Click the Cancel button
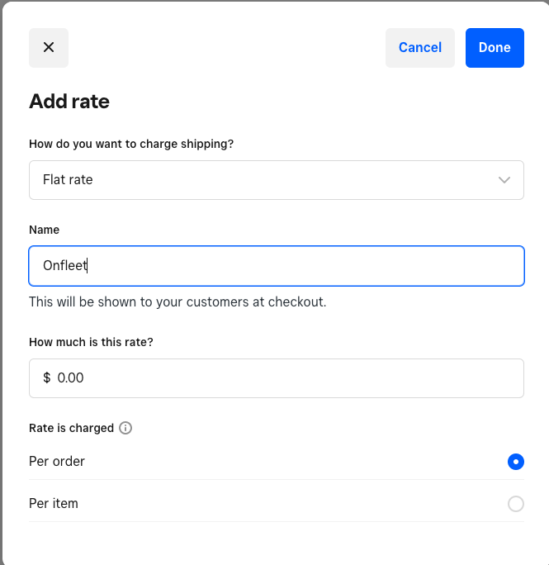 tap(420, 48)
